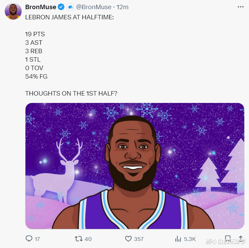
Task: Toggle the like heart icon
Action: tap(128, 239)
